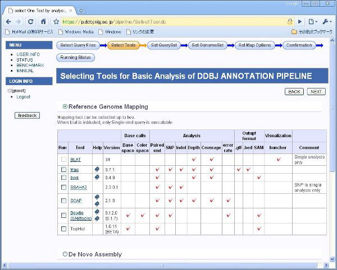Open the browser page menu dropdown
The height and width of the screenshot is (270, 337).
(x=312, y=21)
